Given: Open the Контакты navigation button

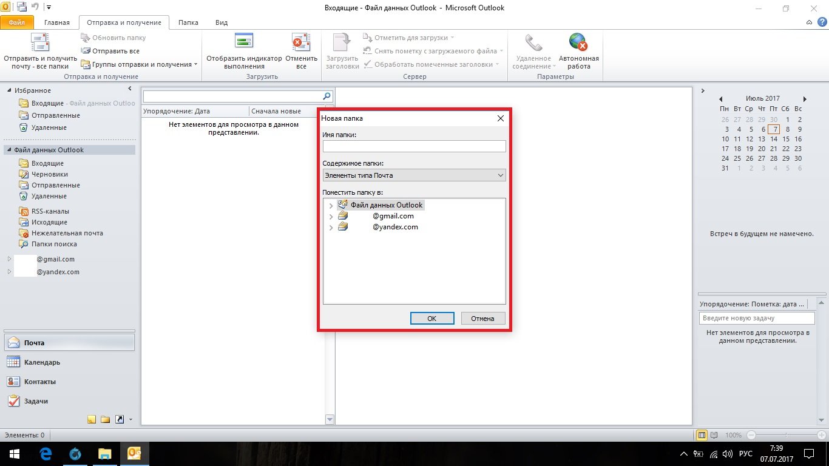Looking at the screenshot, I should pos(70,382).
